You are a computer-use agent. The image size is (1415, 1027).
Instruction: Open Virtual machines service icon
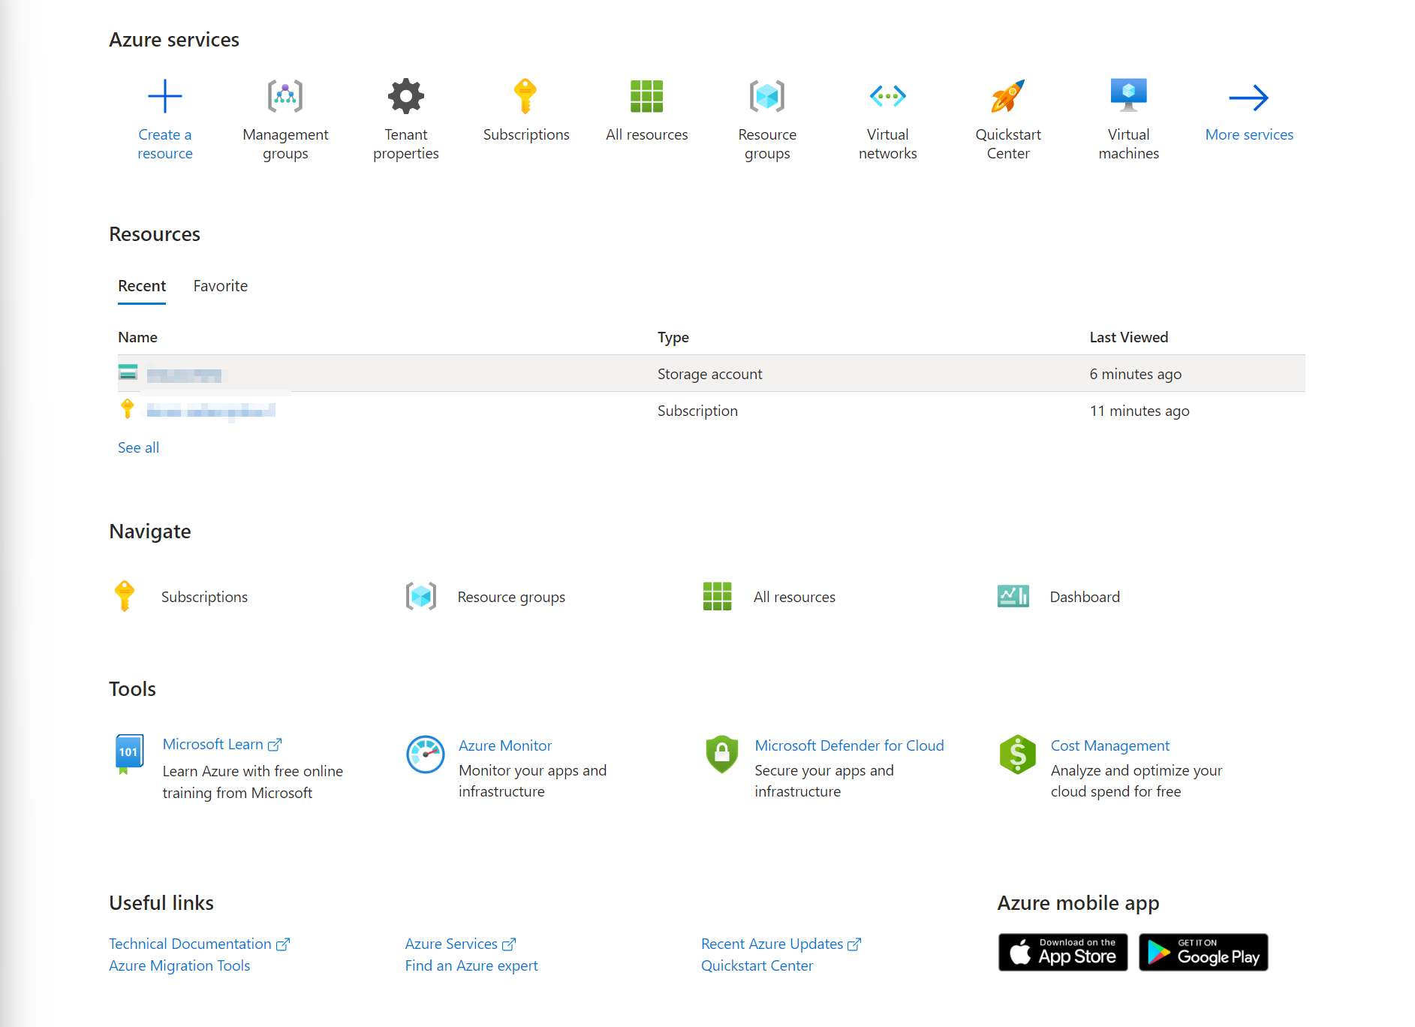[1128, 97]
